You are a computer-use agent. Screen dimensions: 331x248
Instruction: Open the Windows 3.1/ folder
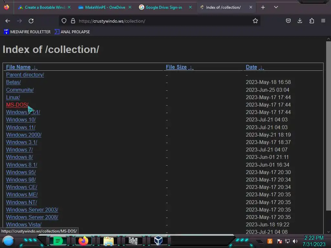pos(22,142)
